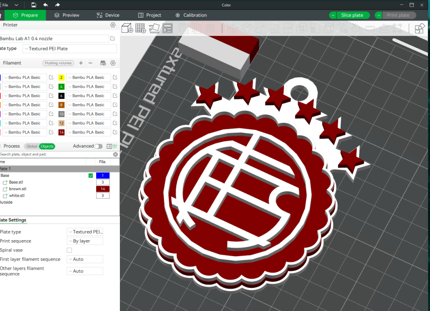Screen dimensions: 430x311
Task: Click the Auto orient toolbar icon
Action: [x=154, y=28]
